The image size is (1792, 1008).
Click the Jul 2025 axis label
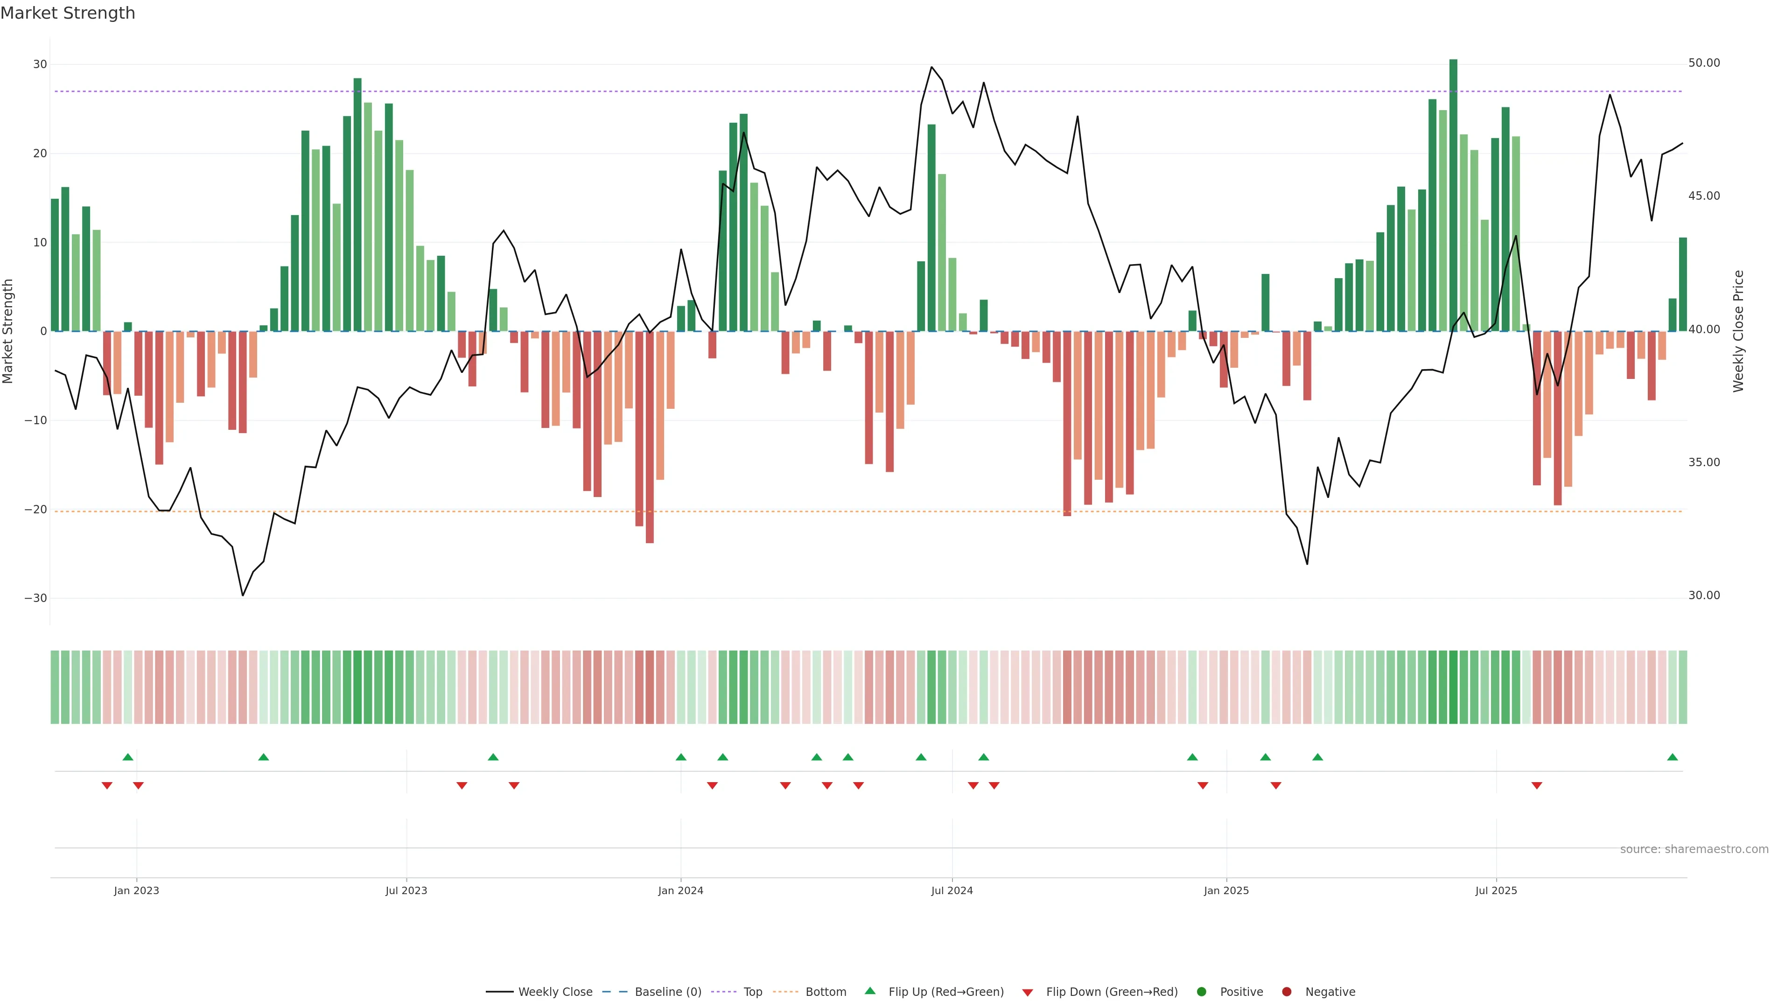click(x=1496, y=890)
